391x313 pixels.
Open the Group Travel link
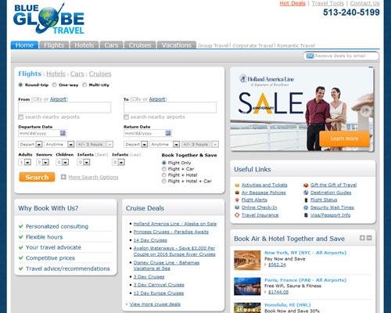pyautogui.click(x=213, y=45)
